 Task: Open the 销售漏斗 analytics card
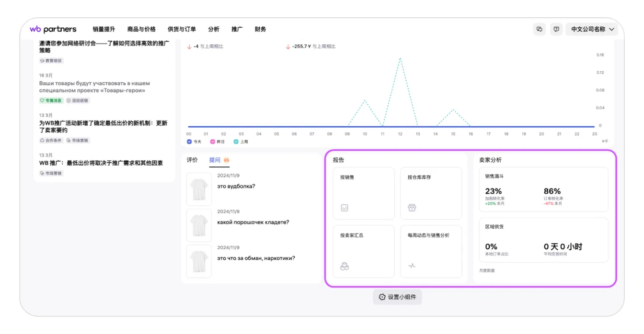pos(543,189)
